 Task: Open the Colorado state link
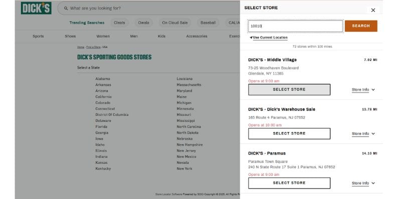click(x=103, y=103)
